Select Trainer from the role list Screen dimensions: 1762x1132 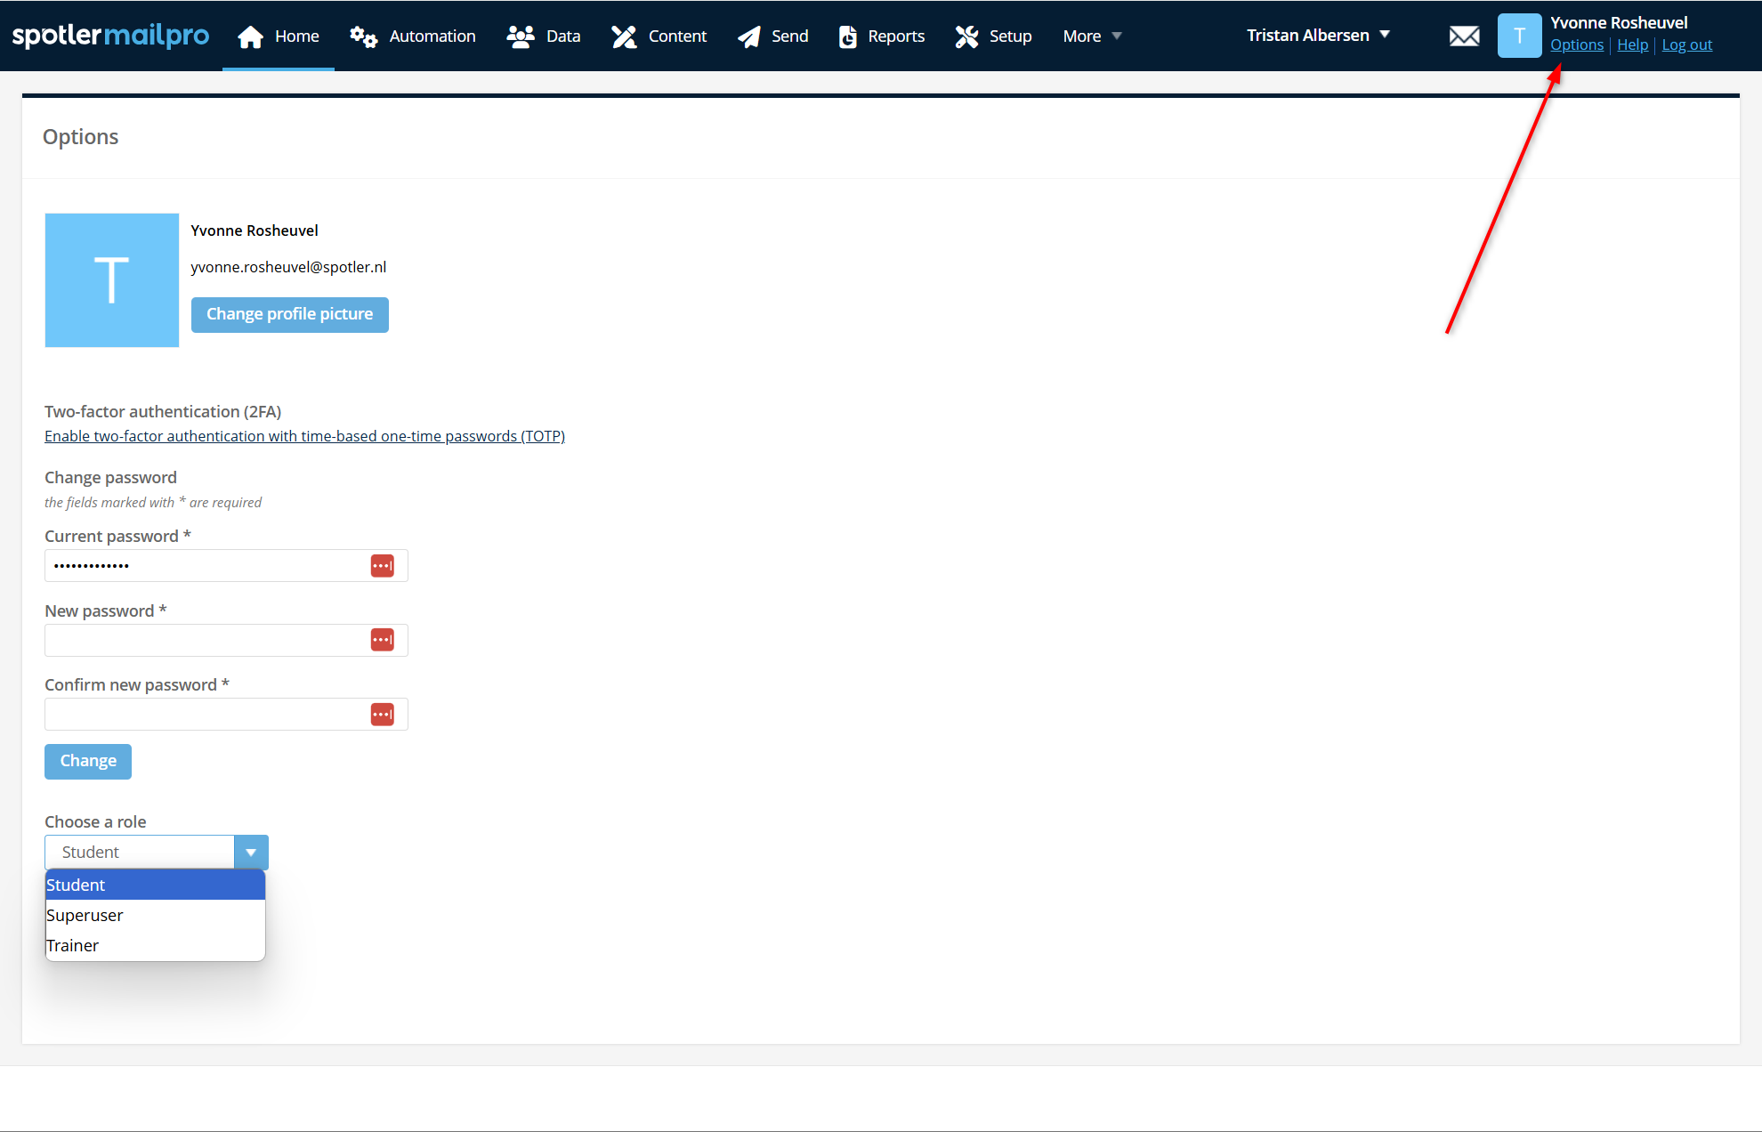(73, 945)
